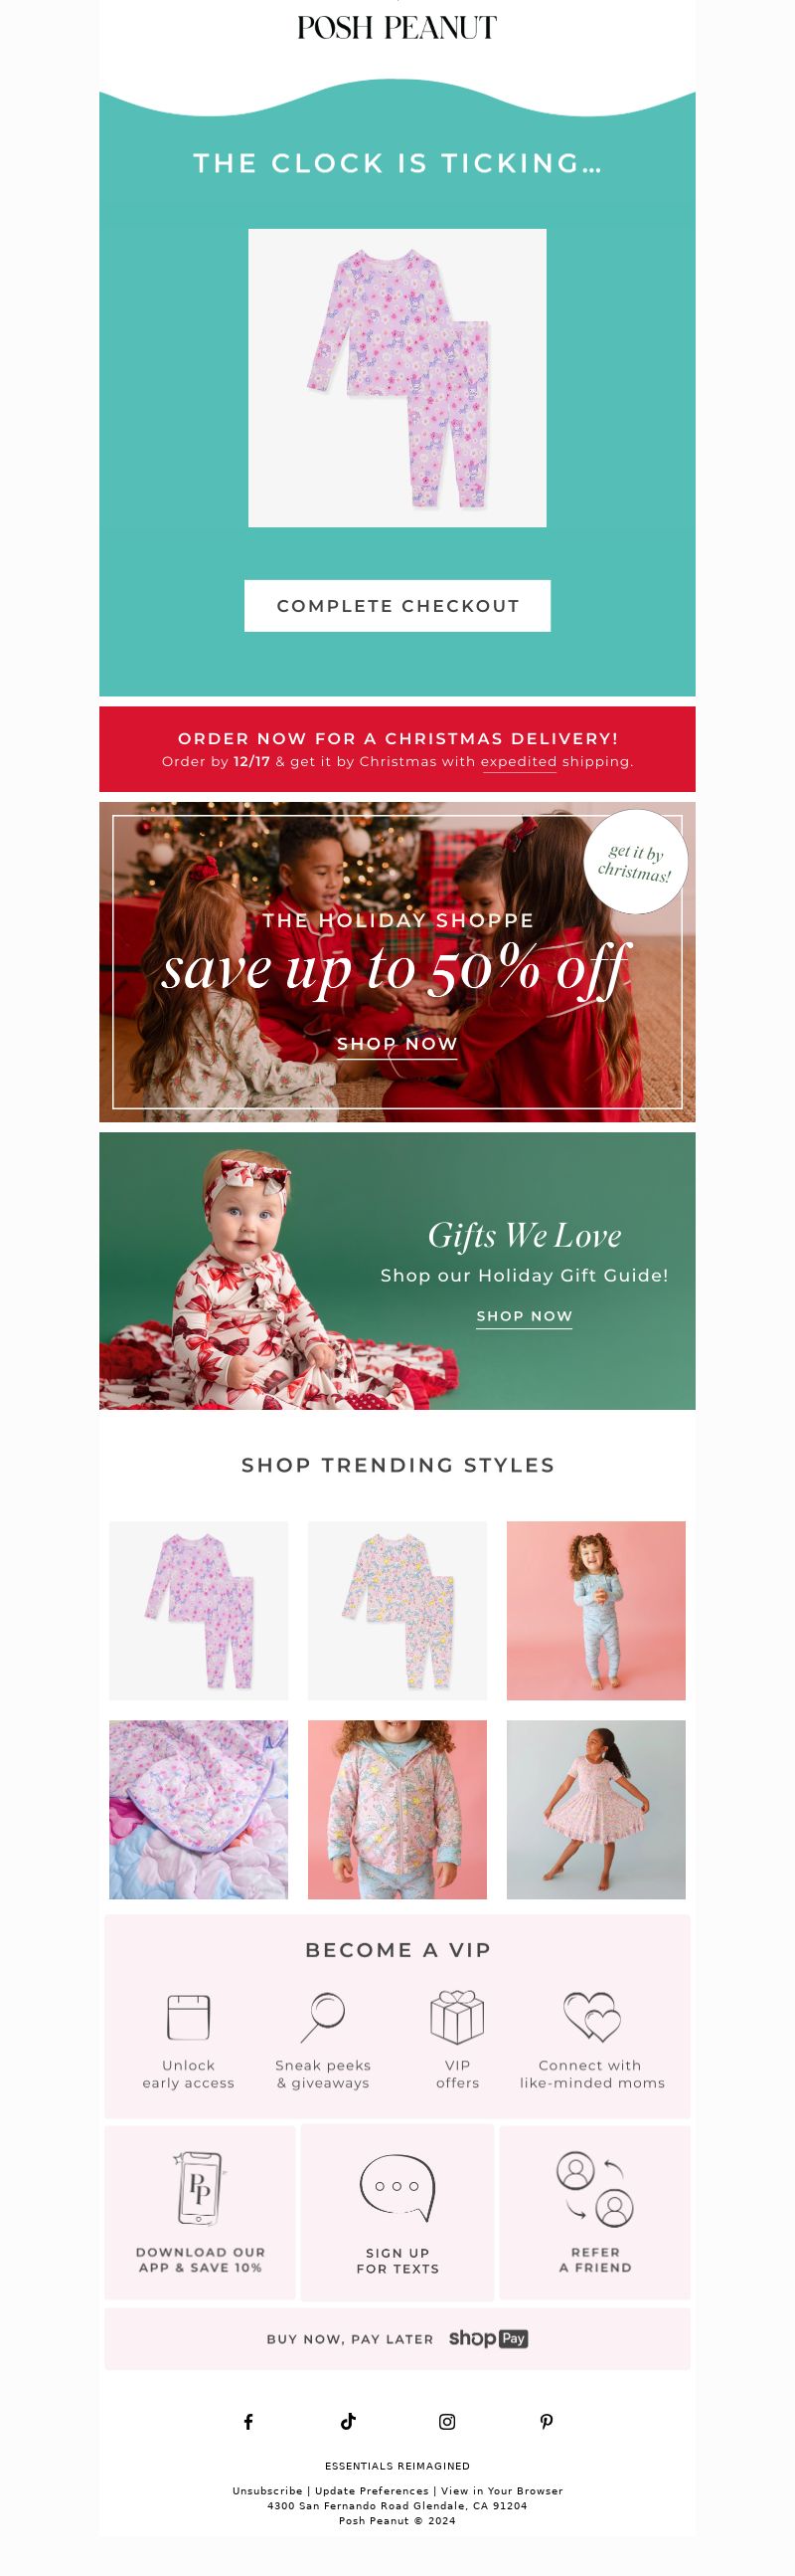Click the Facebook icon in the footer
Screen dimensions: 795x2576
click(x=247, y=2421)
